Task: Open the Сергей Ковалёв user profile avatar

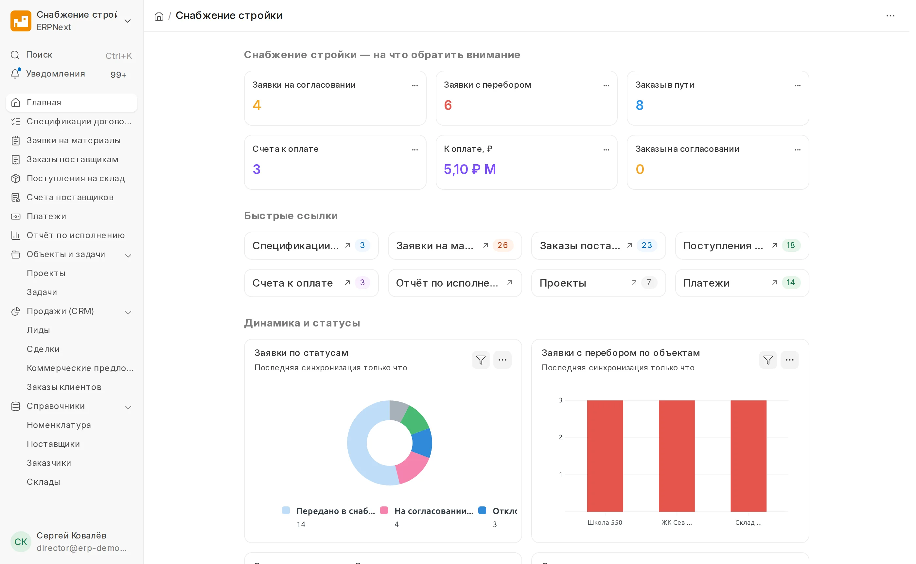Action: tap(21, 545)
